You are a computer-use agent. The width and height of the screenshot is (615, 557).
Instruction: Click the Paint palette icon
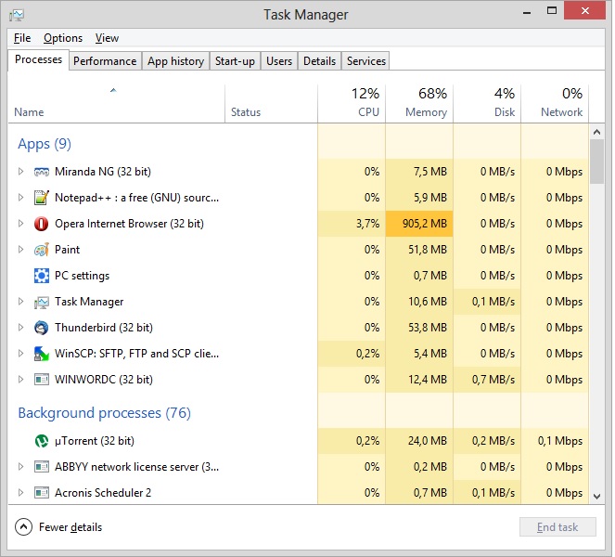[x=41, y=250]
